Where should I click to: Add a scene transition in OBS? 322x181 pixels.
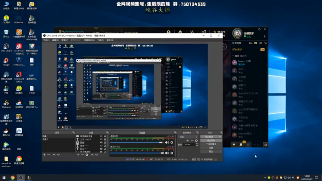188,140
